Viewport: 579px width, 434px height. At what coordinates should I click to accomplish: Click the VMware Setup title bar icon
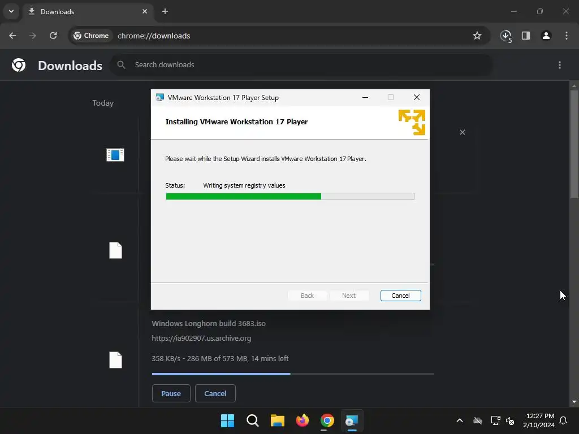click(159, 97)
